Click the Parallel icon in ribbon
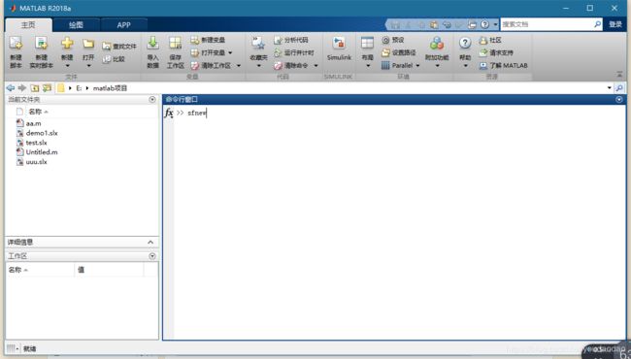The height and width of the screenshot is (359, 631). 385,66
